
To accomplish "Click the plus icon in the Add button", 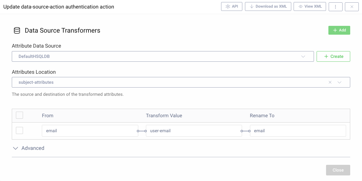I will 335,30.
